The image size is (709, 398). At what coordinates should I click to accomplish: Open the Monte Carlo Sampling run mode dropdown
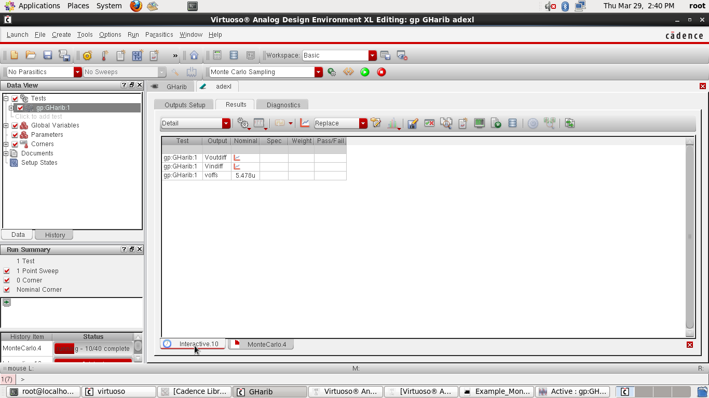tap(319, 72)
